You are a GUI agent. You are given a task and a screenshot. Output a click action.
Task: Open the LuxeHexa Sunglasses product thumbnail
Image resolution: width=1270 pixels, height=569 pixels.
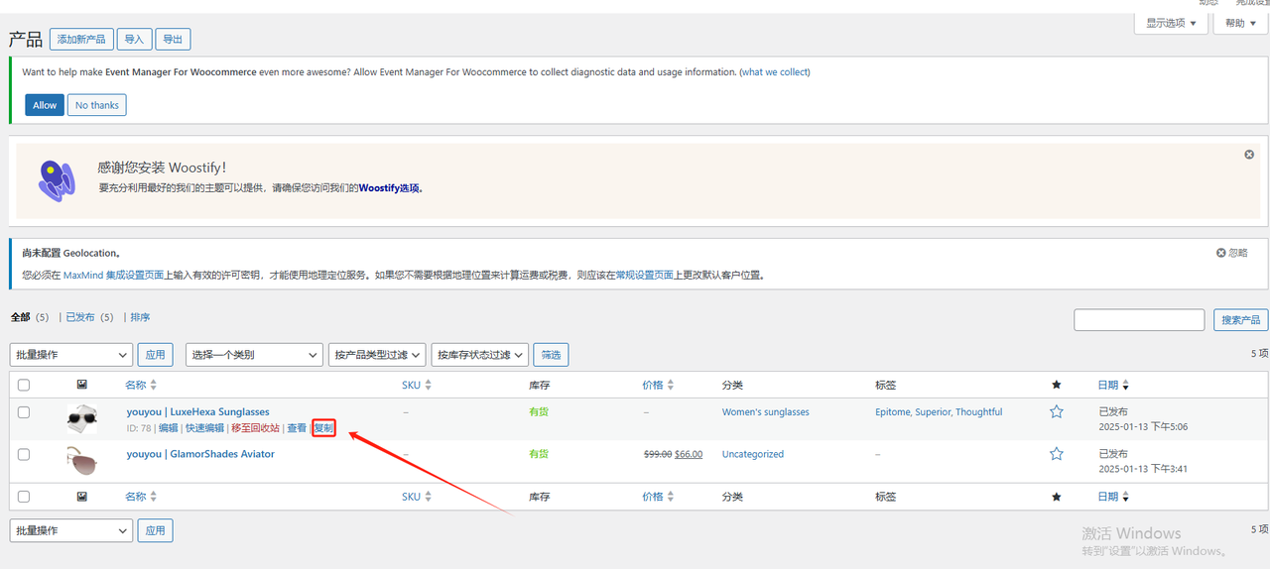pos(82,419)
